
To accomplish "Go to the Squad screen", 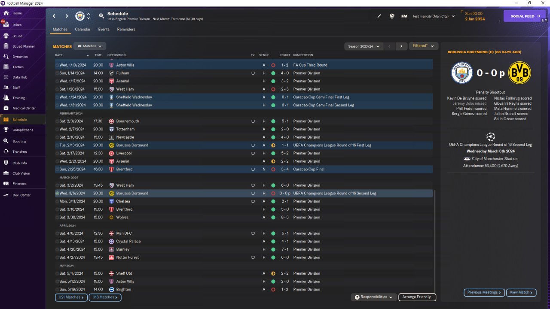I will 17,36.
